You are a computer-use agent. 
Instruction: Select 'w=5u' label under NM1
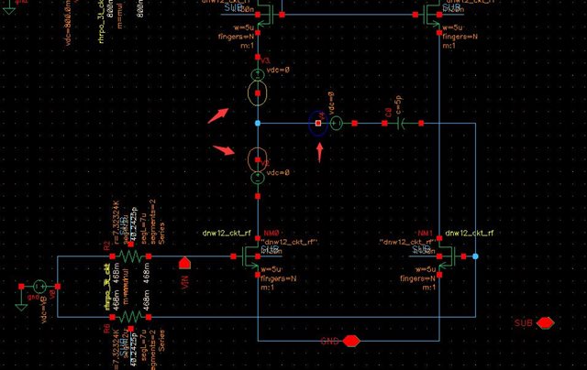point(426,269)
